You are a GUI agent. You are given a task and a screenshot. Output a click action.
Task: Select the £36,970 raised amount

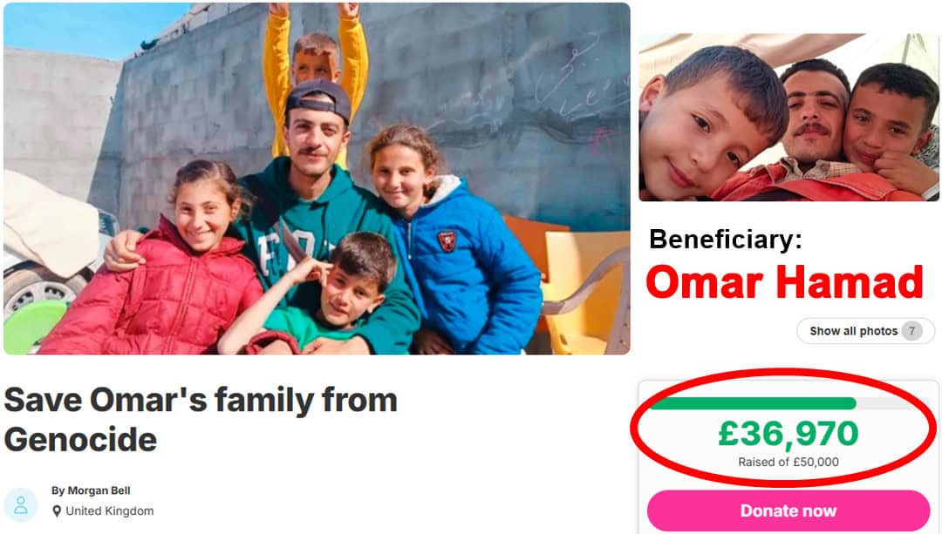(x=788, y=434)
